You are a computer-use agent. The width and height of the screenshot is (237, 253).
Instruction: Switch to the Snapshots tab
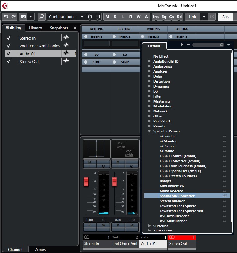[59, 28]
